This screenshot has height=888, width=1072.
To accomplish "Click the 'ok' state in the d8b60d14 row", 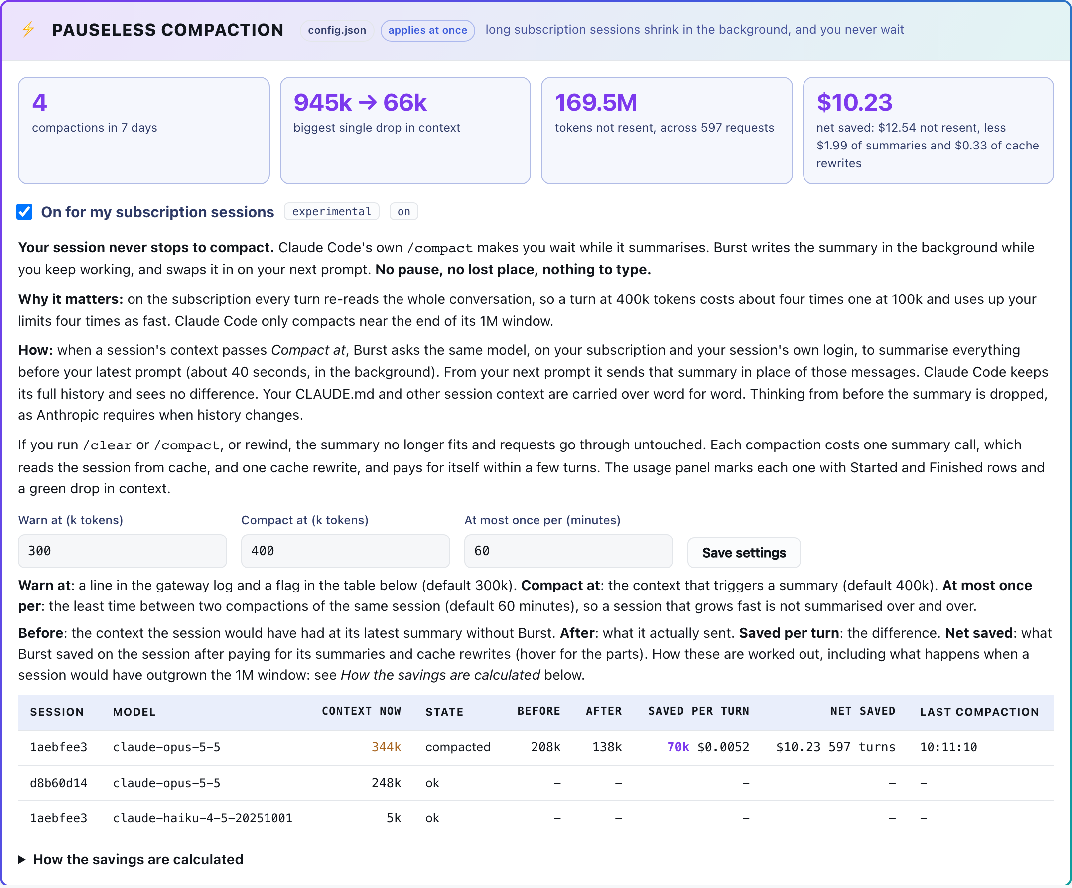I will [x=432, y=783].
